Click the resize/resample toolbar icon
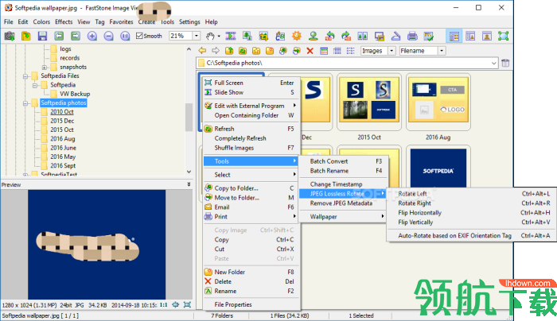 coord(247,36)
